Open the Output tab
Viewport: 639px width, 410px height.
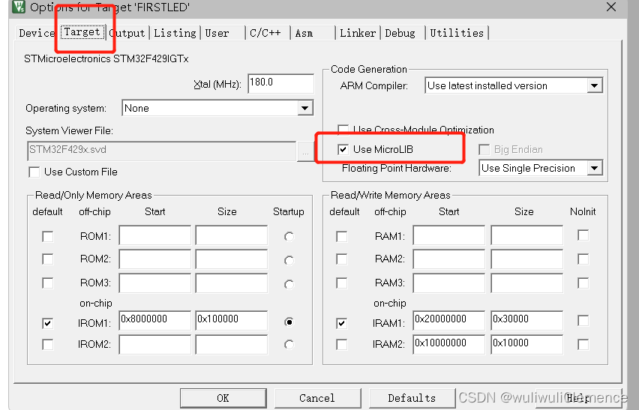[x=127, y=33]
